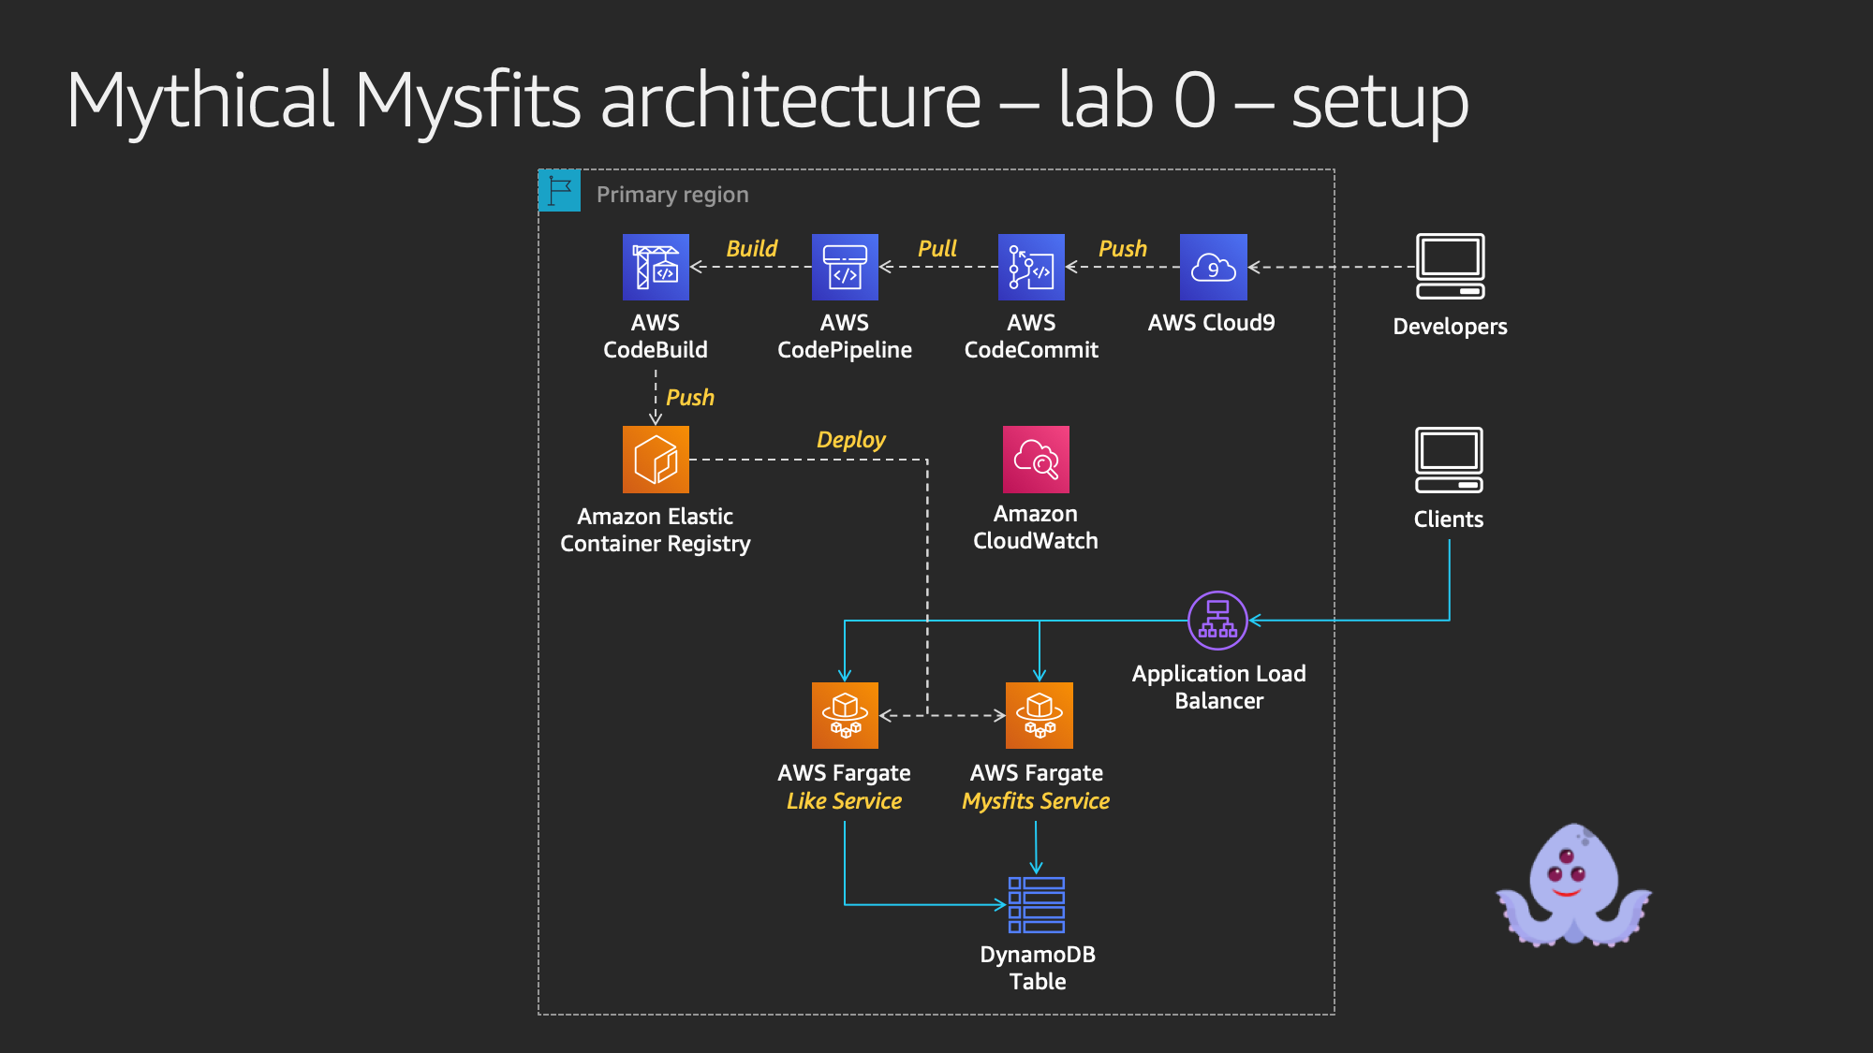Viewport: 1873px width, 1053px height.
Task: Click the 'Amazon CloudWatch' text label
Action: [1036, 527]
